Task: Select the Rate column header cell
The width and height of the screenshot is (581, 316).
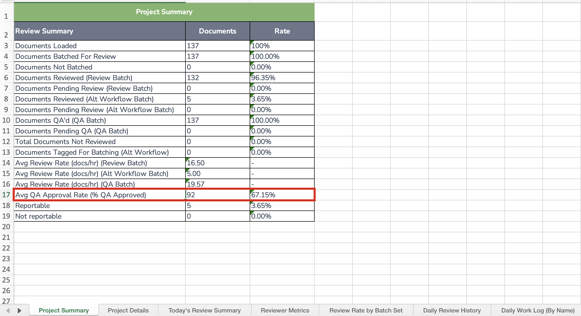Action: pyautogui.click(x=282, y=31)
